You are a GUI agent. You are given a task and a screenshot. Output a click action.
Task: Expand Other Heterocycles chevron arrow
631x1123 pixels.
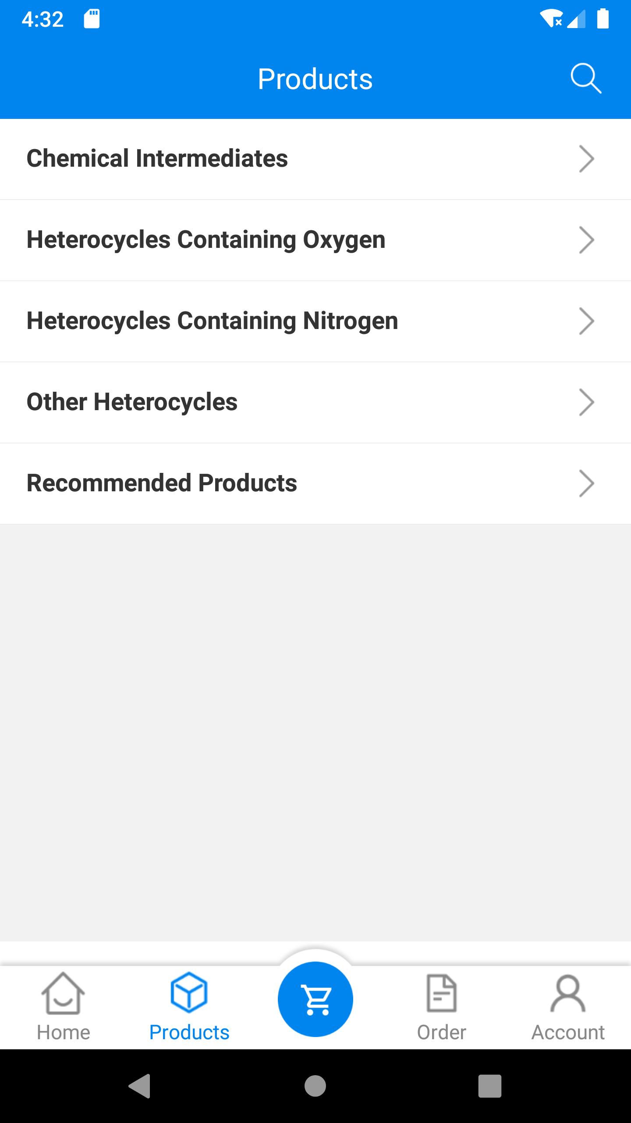pyautogui.click(x=586, y=402)
